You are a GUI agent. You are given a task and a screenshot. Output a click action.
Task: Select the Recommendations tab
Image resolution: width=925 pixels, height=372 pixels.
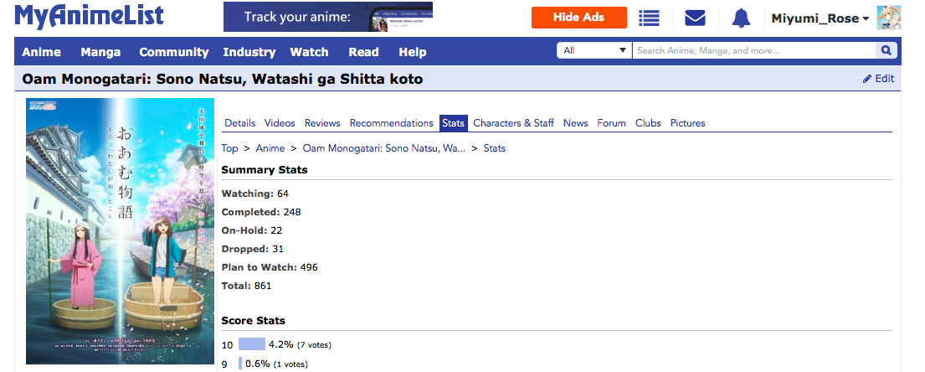(x=391, y=123)
